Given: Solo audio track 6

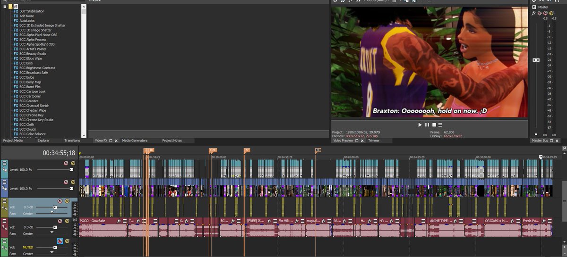Looking at the screenshot, I should [67, 201].
